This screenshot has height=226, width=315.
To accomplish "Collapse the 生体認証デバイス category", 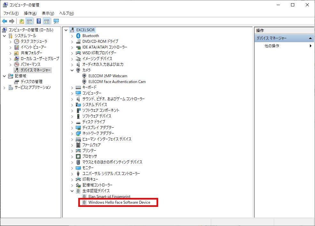I will (72, 191).
